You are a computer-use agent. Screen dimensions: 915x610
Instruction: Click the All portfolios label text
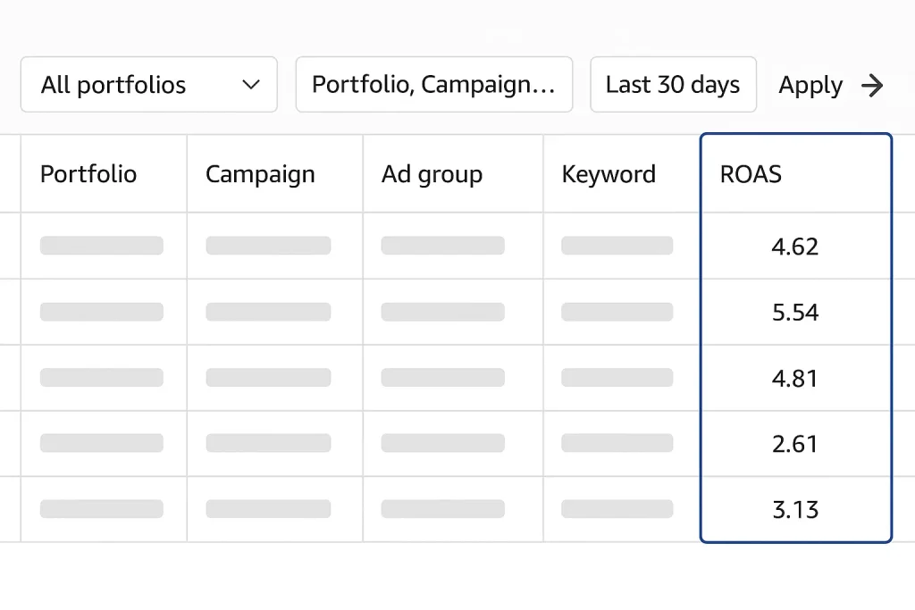(x=113, y=85)
